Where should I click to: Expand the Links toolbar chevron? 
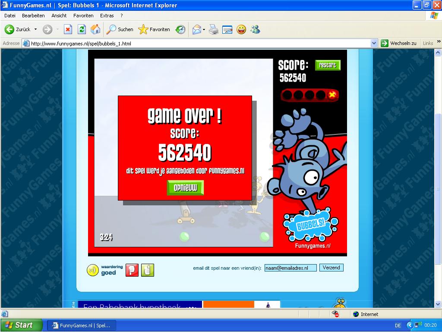click(439, 41)
